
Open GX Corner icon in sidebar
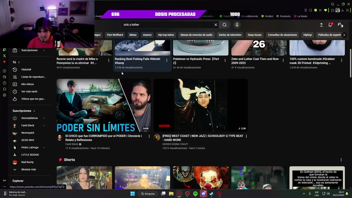tap(4, 180)
